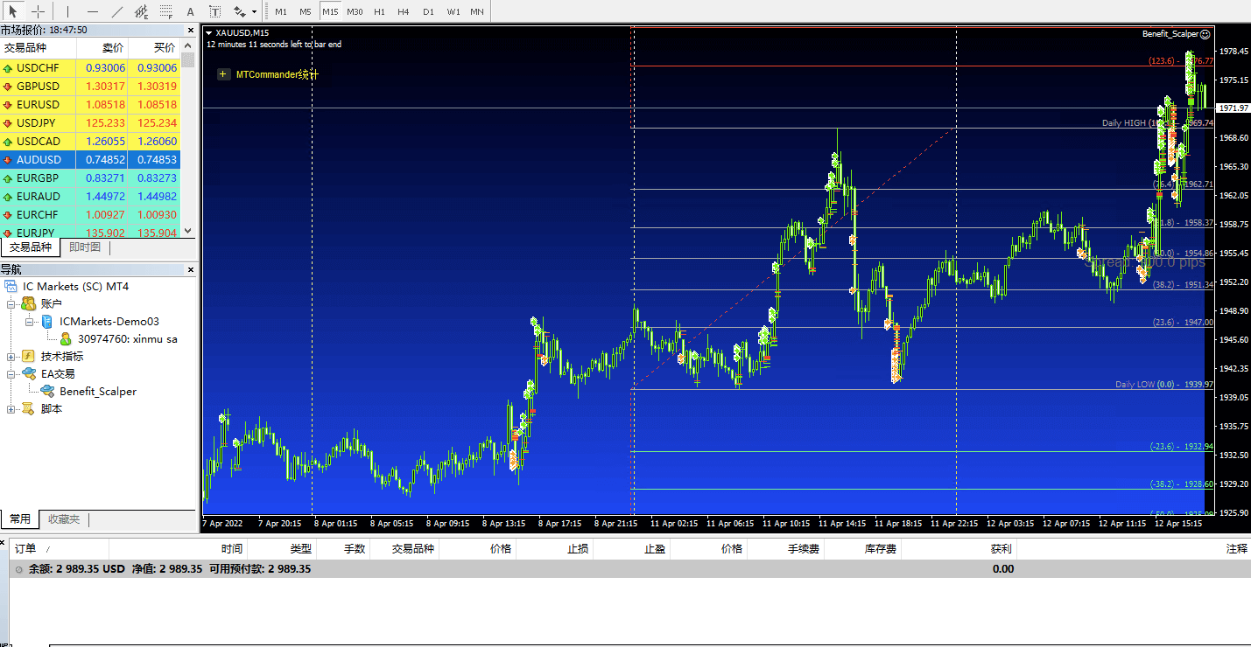Select the vertical line drawing tool
Screen dimensions: 1251x647
[67, 11]
